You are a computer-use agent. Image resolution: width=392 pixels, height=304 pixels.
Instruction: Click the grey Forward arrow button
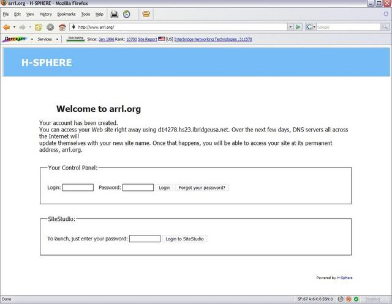pos(22,27)
